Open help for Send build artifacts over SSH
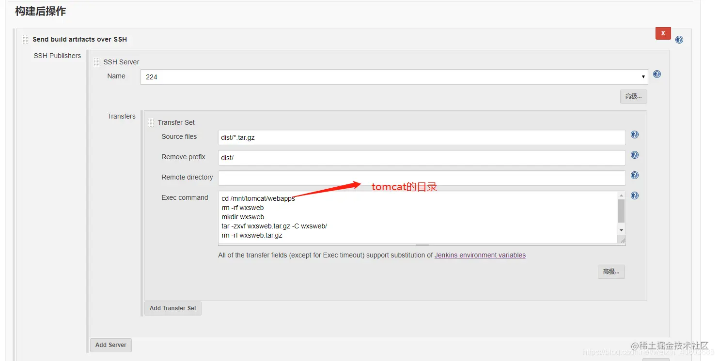The height and width of the screenshot is (361, 719). pyautogui.click(x=679, y=40)
